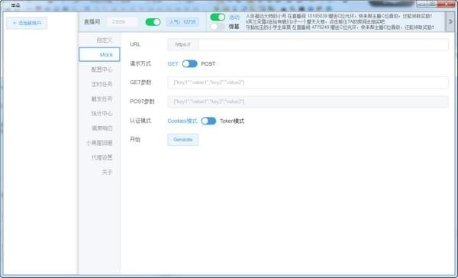The width and height of the screenshot is (458, 278).
Task: Open the 自定义 custom tab
Action: [99, 40]
